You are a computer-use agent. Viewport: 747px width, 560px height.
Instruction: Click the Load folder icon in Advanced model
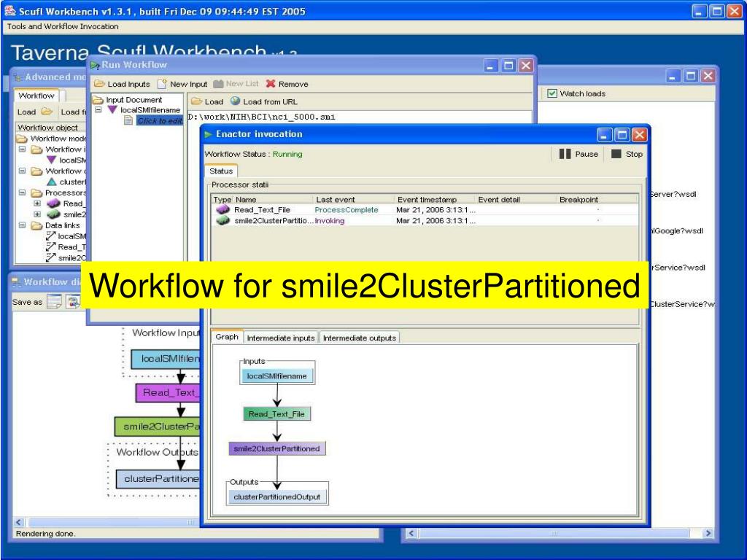[x=47, y=112]
